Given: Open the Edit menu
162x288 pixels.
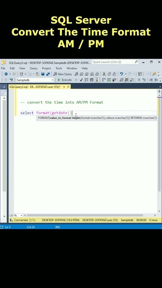Looking at the screenshot, I should [12, 68].
